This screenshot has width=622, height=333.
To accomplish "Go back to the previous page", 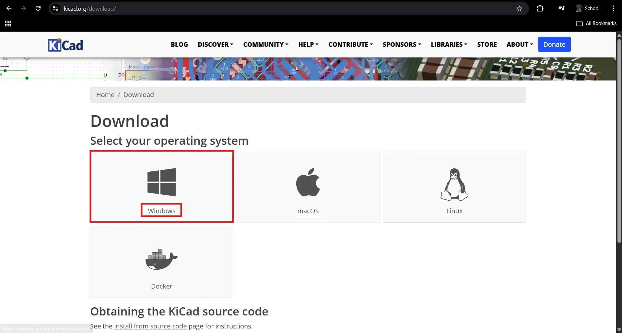I will [x=9, y=8].
